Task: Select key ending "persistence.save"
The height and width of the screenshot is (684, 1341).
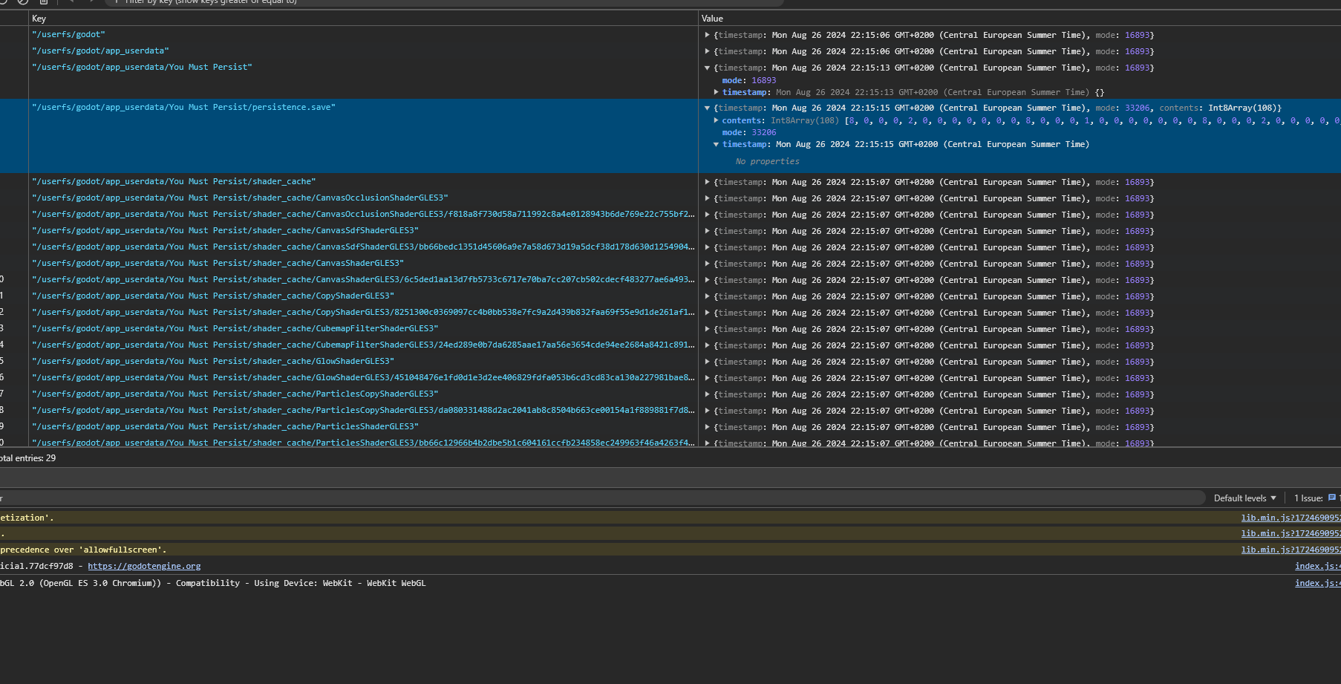Action: 183,107
